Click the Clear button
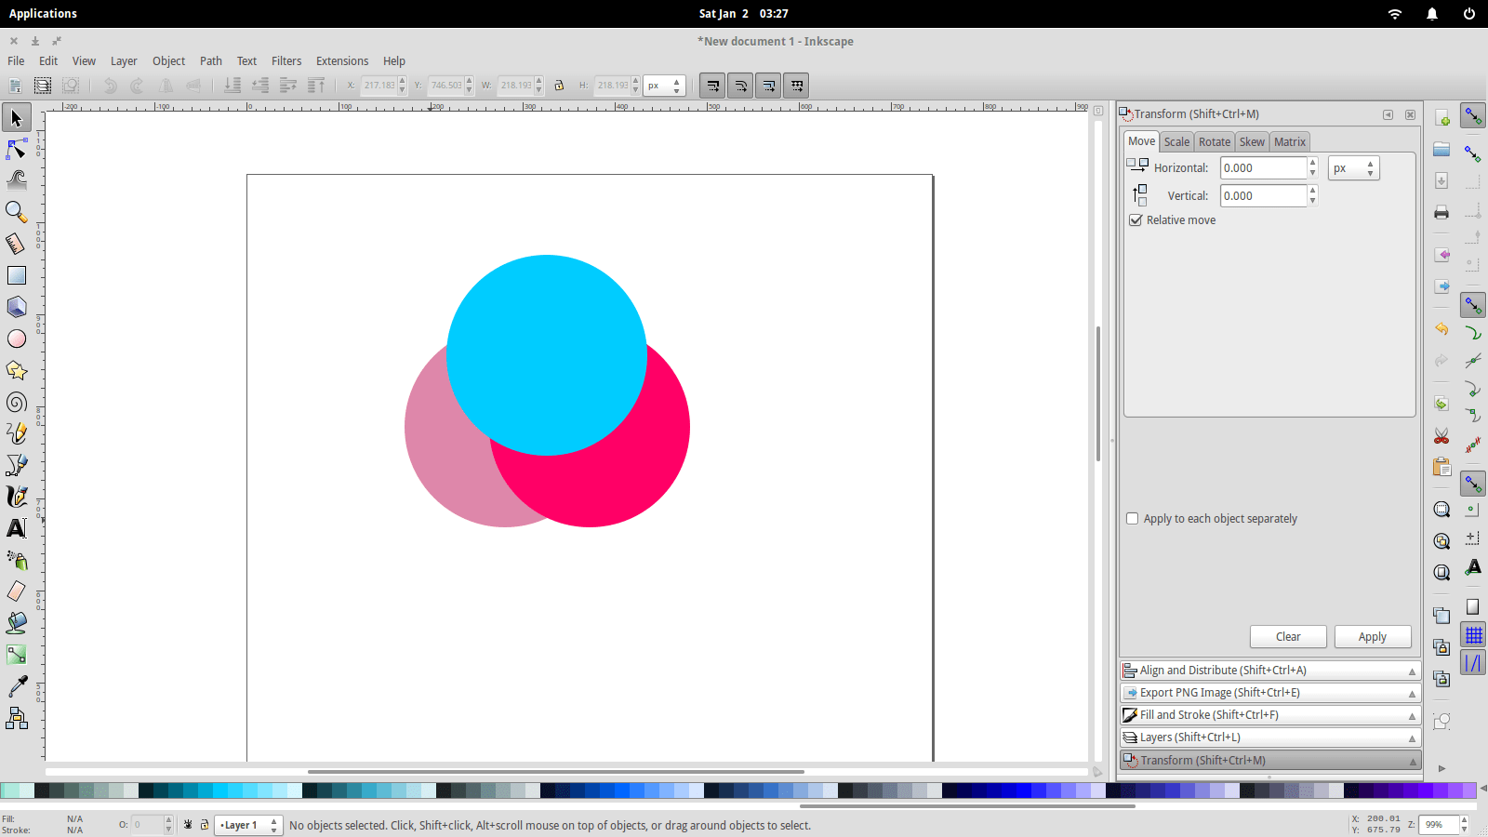This screenshot has width=1488, height=837. (x=1288, y=636)
